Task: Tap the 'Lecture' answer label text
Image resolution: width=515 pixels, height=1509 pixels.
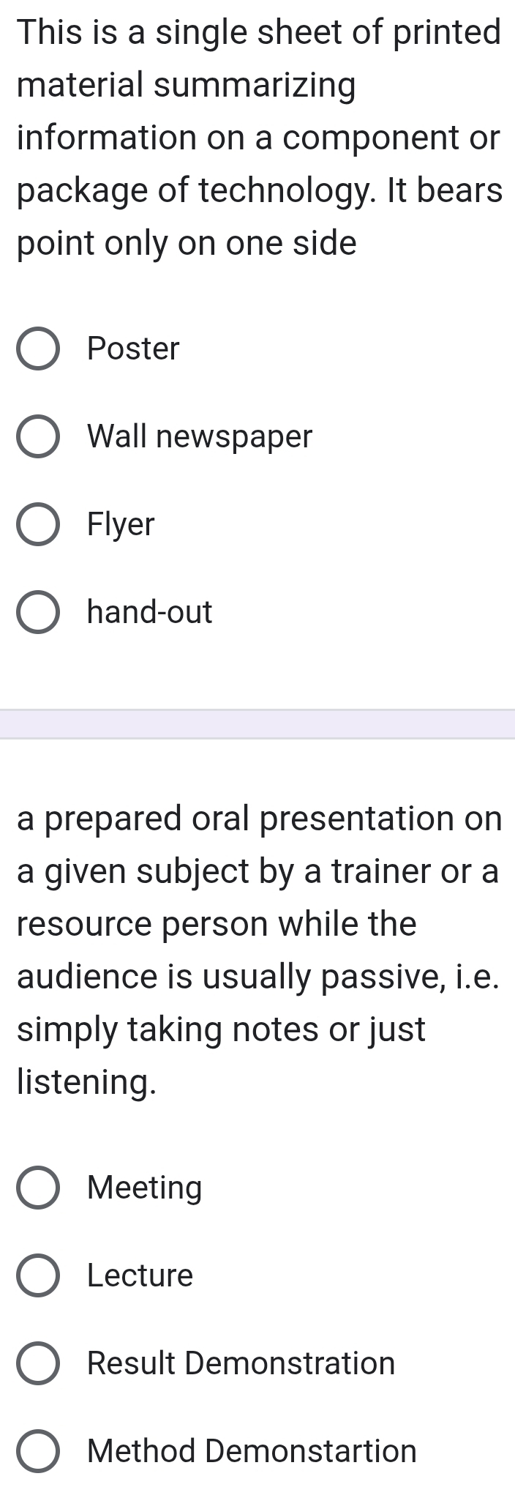Action: (140, 1275)
